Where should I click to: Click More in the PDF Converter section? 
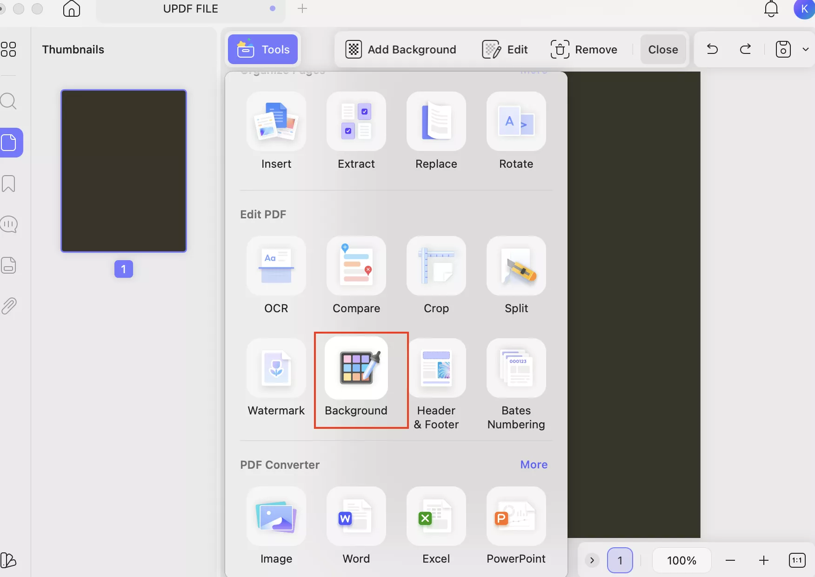click(534, 464)
